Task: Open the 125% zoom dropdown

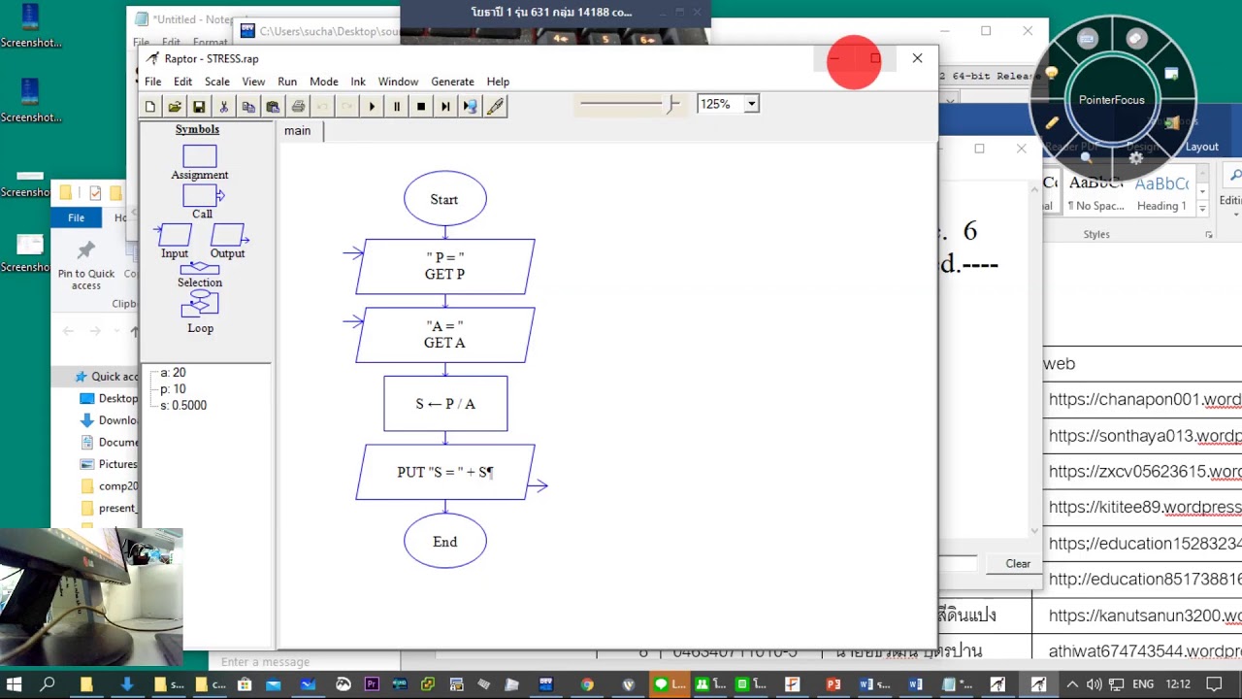Action: [751, 104]
